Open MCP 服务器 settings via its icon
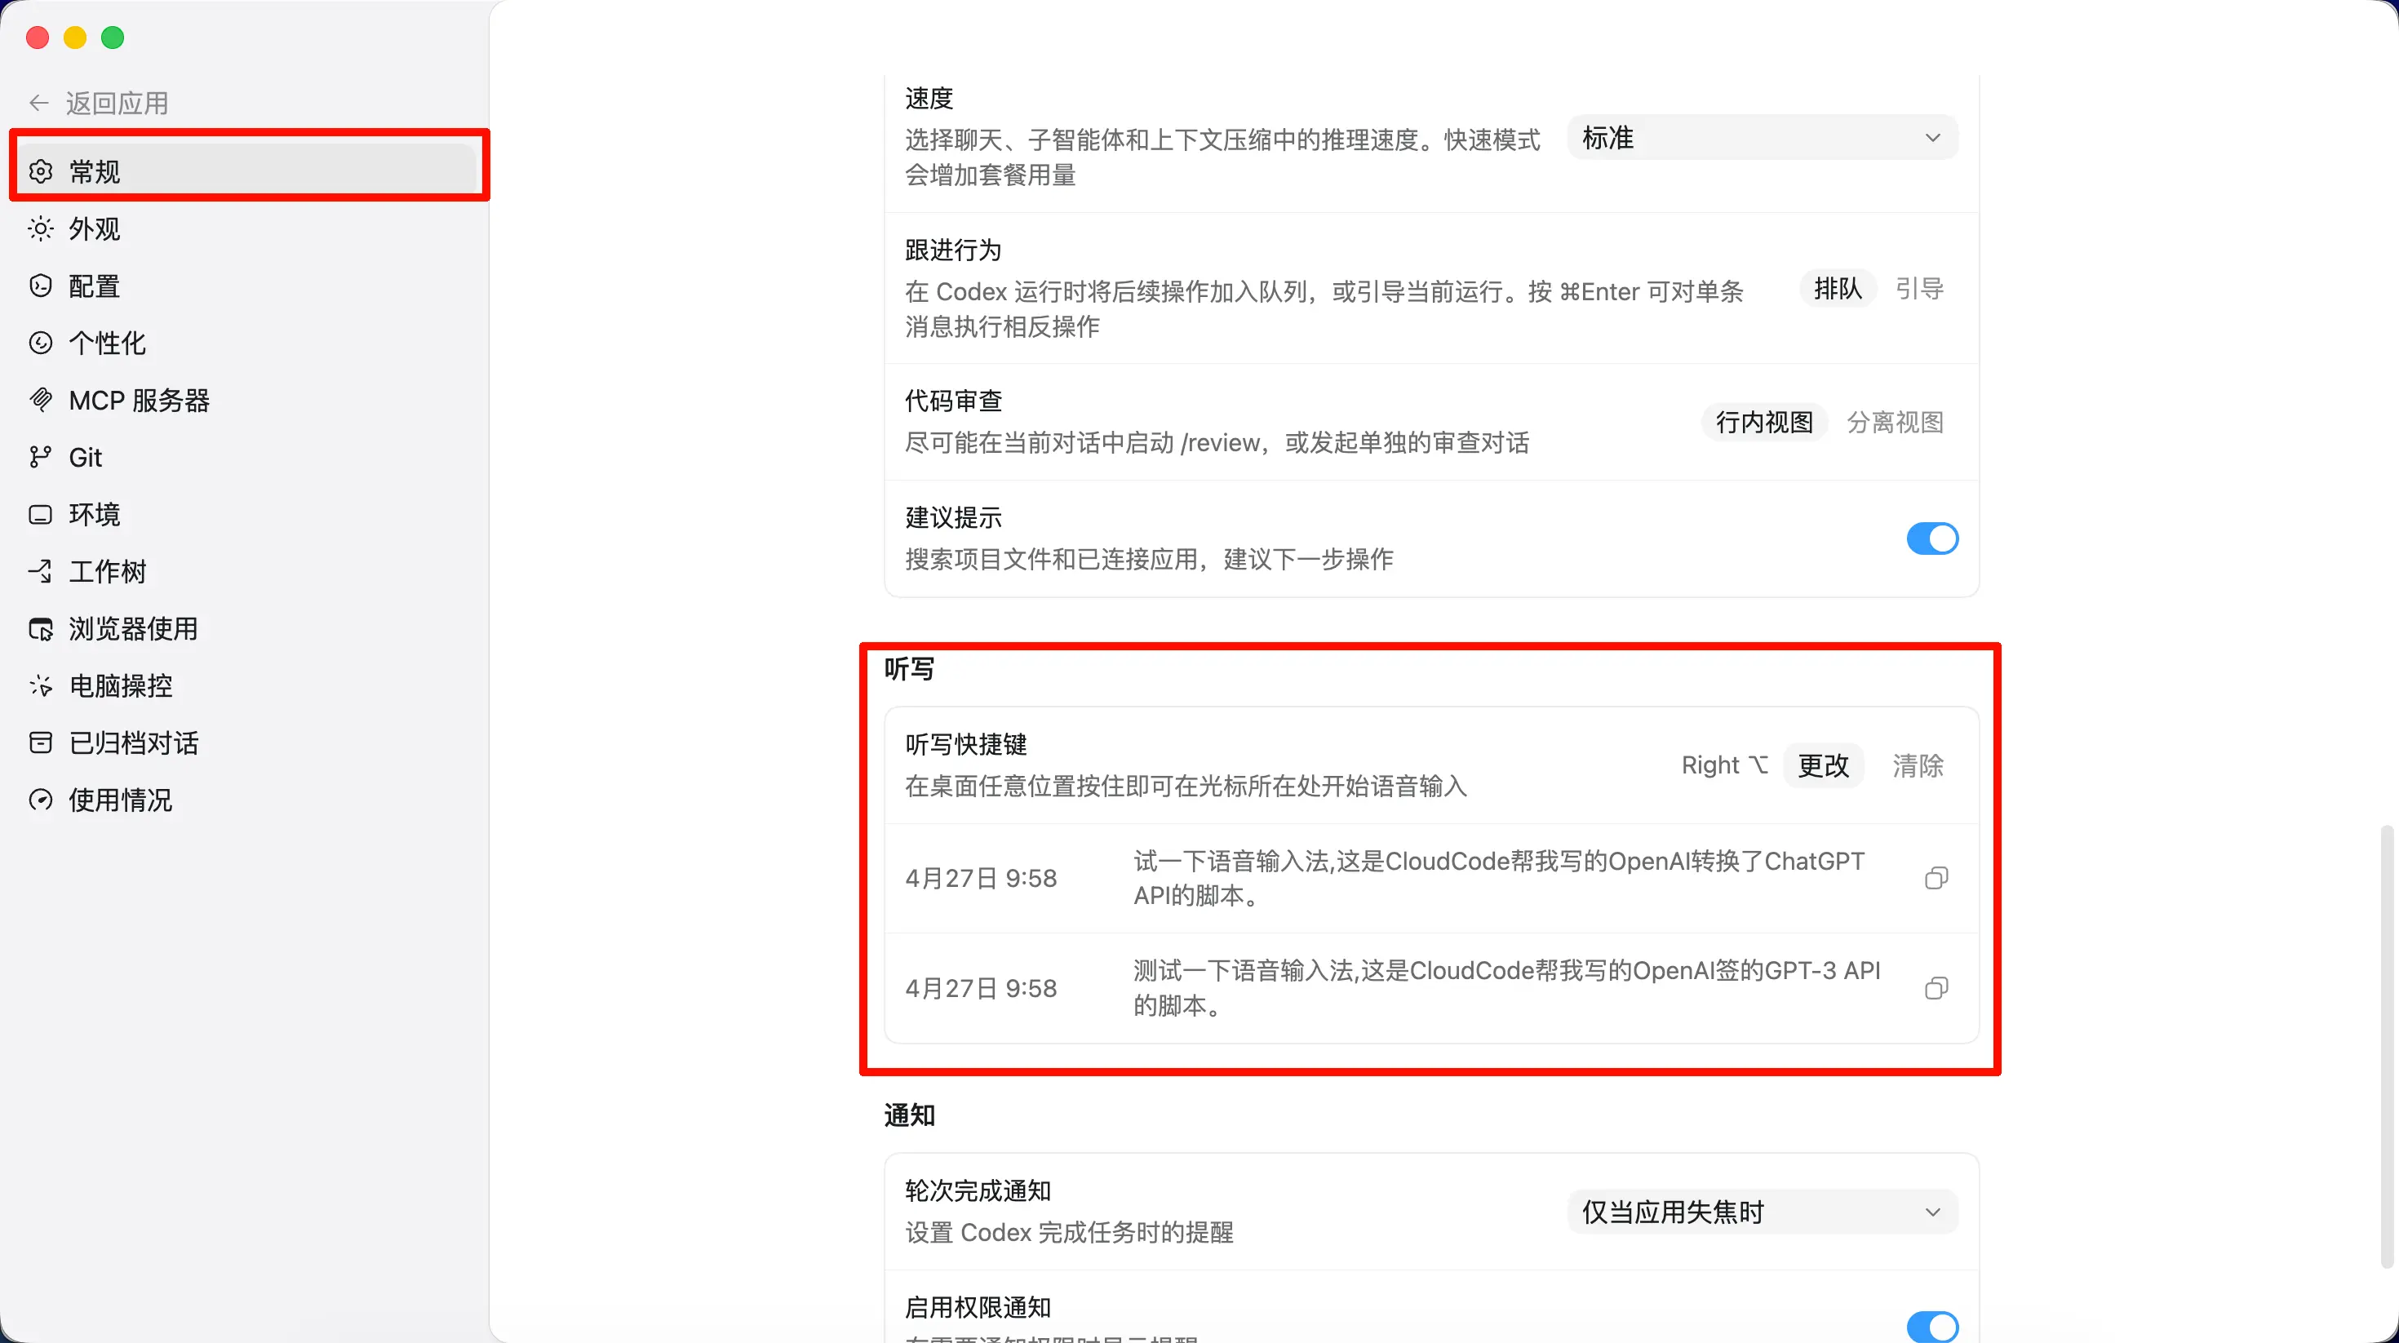The image size is (2399, 1343). point(41,401)
